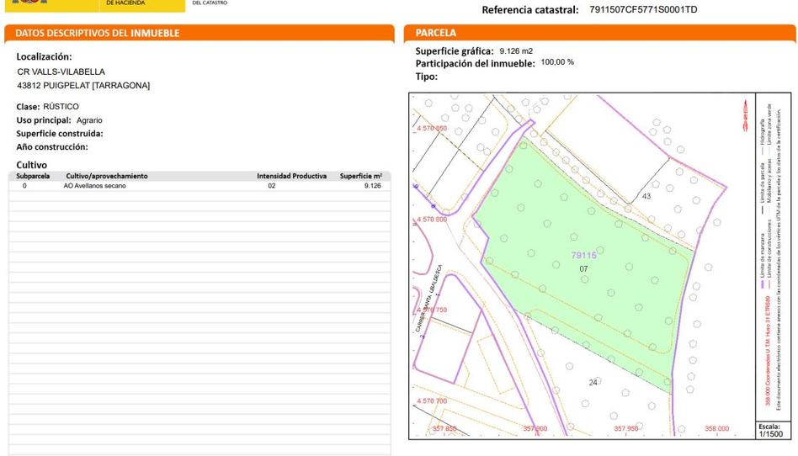Image resolution: width=798 pixels, height=456 pixels.
Task: Click the Subparcela column header
Action: click(x=33, y=177)
